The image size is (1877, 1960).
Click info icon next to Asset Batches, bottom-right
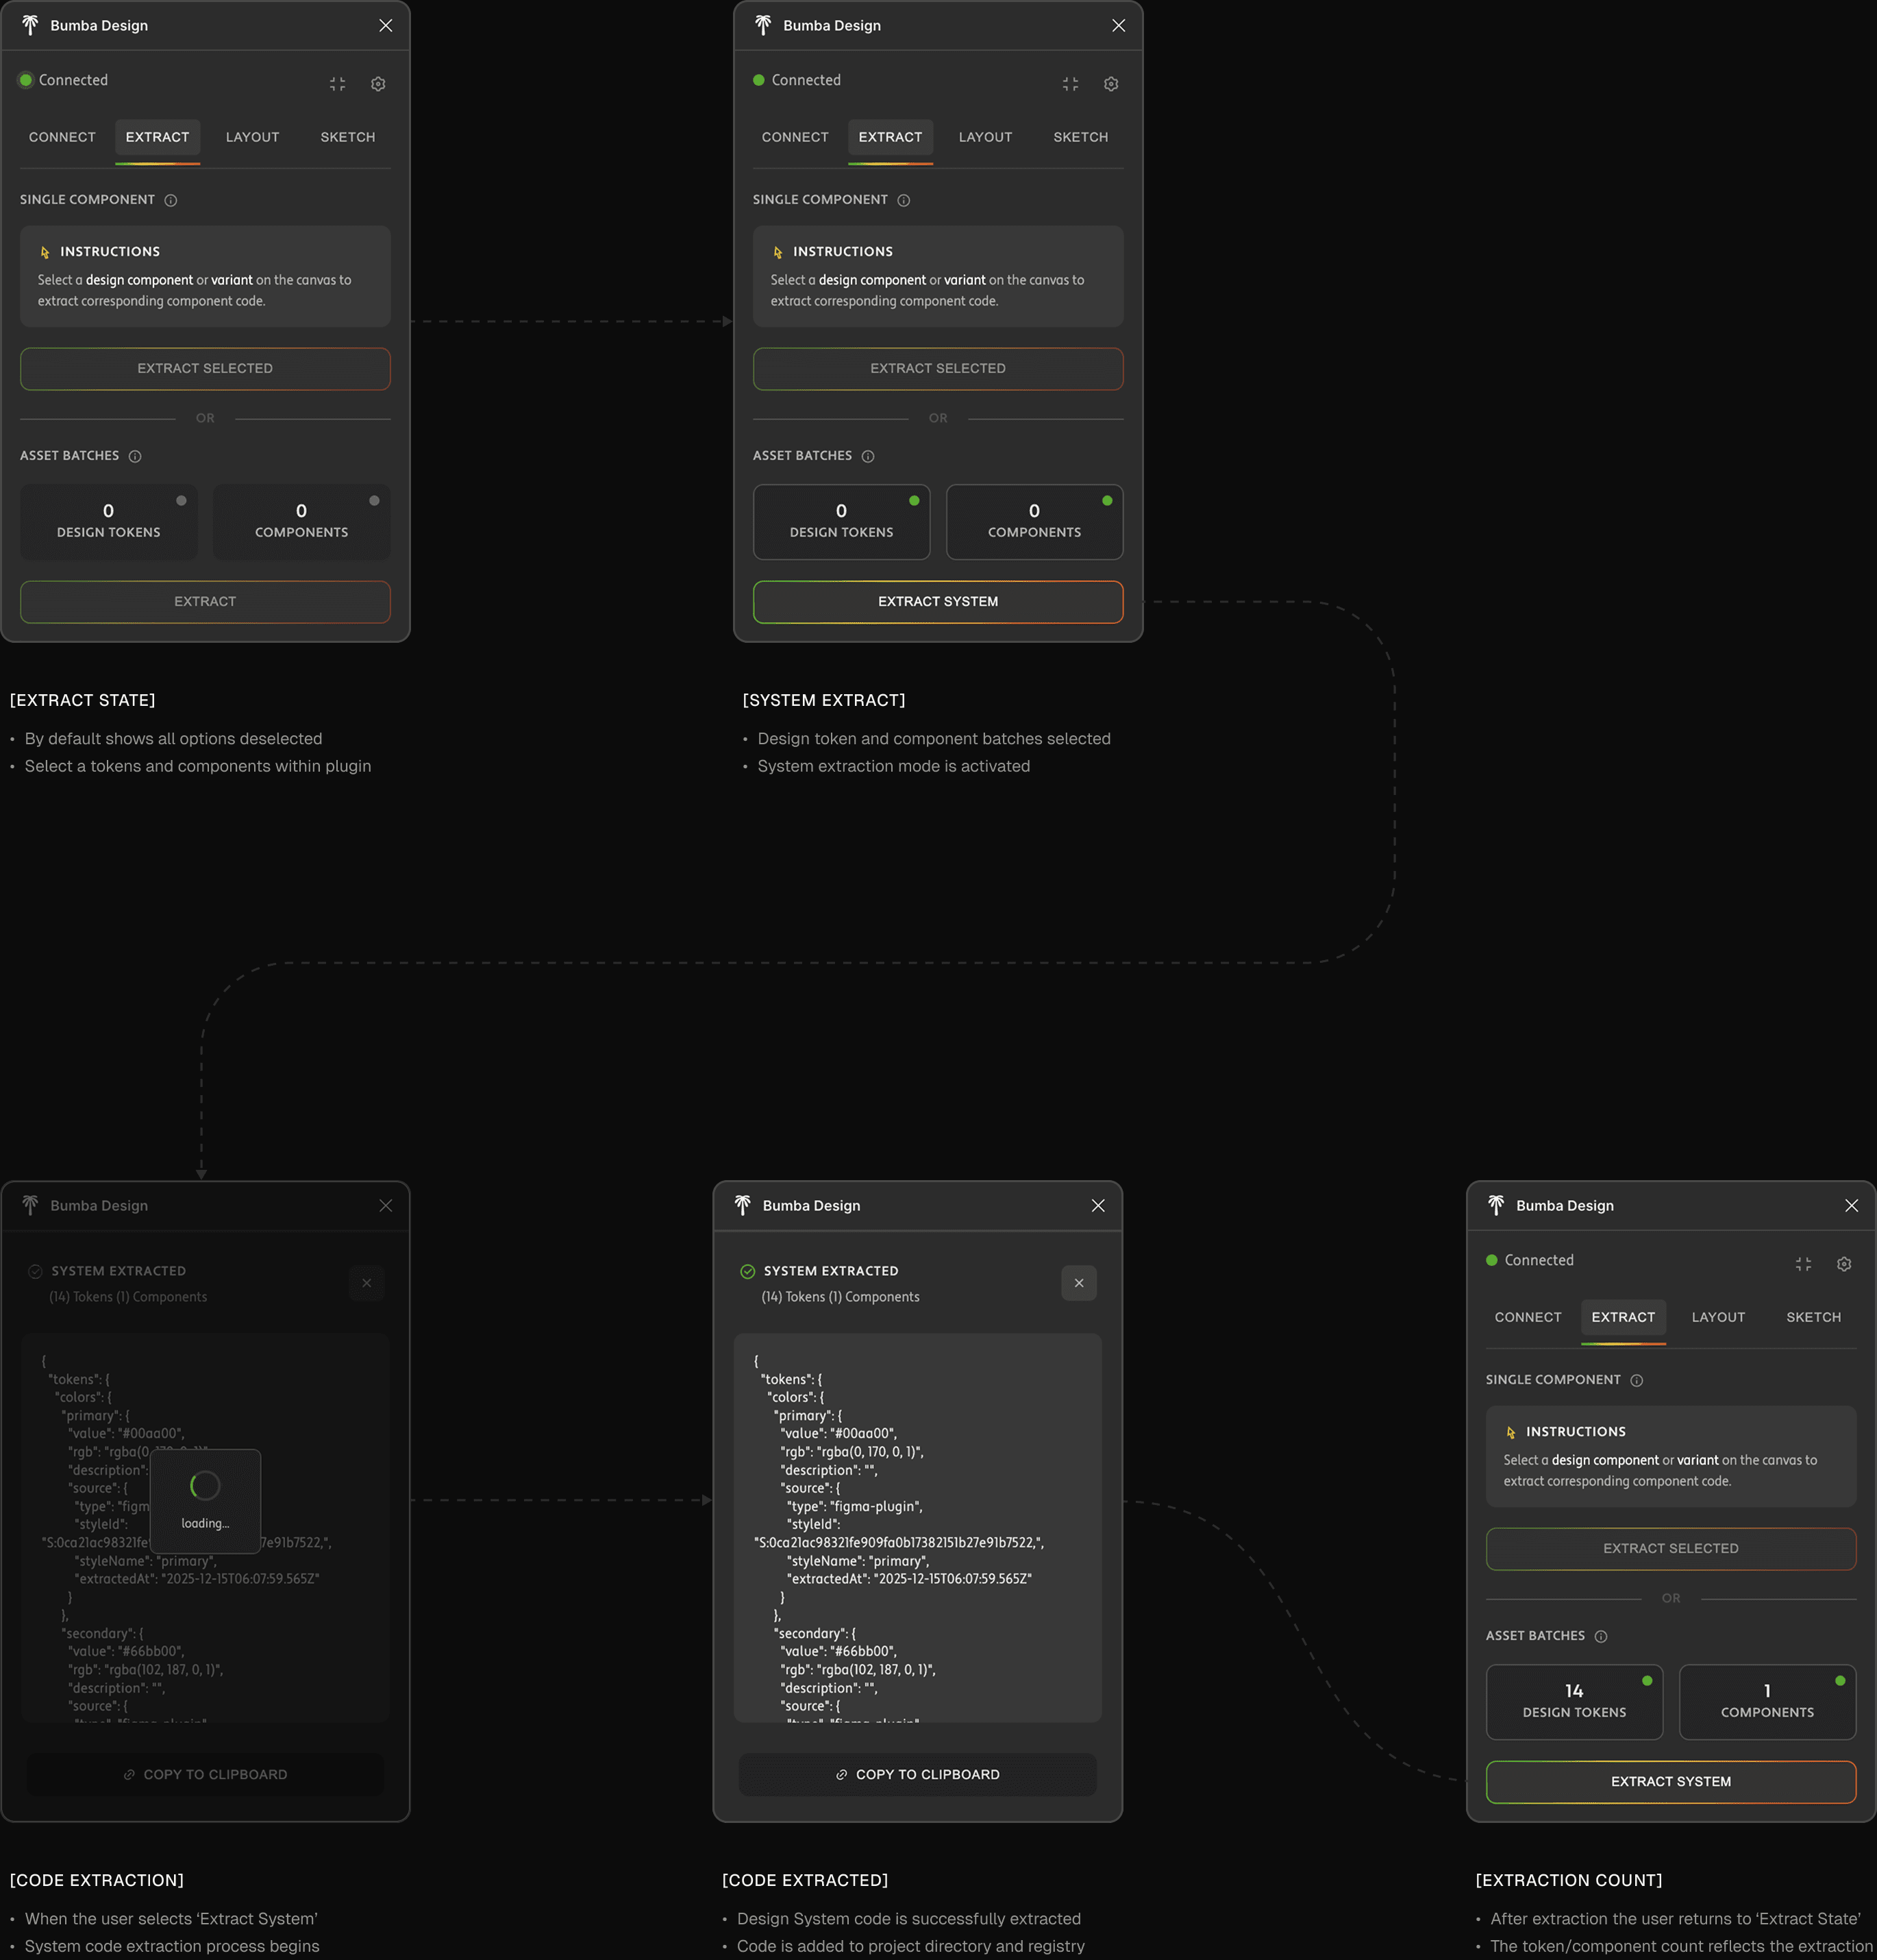(1600, 1636)
